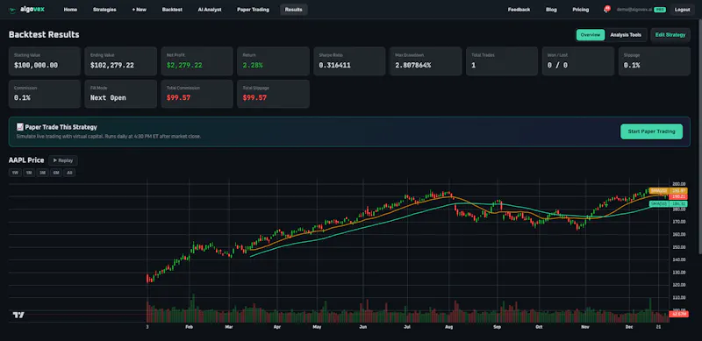Click the Start Paper Trading button
This screenshot has width=702, height=341.
pyautogui.click(x=651, y=131)
